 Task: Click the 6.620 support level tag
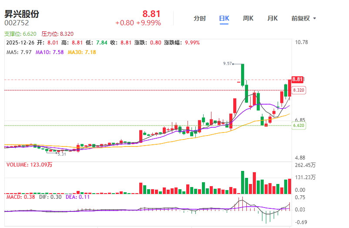tap(299, 125)
